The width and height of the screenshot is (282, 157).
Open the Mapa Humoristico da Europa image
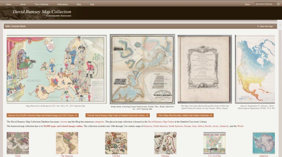[x=56, y=69]
